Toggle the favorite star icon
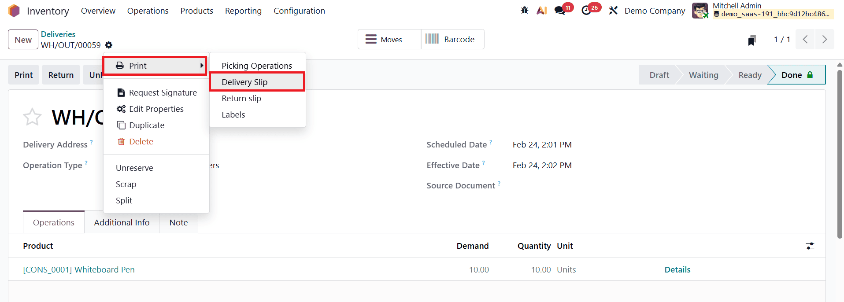The width and height of the screenshot is (844, 302). (32, 117)
